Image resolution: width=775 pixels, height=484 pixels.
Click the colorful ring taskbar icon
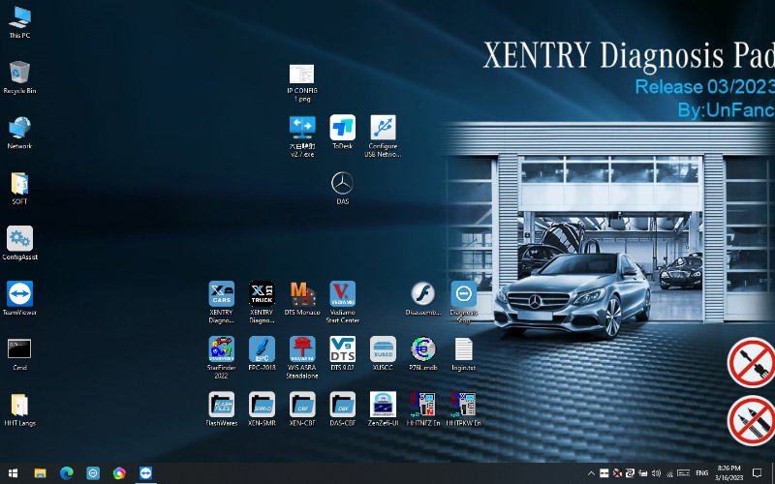tap(119, 473)
